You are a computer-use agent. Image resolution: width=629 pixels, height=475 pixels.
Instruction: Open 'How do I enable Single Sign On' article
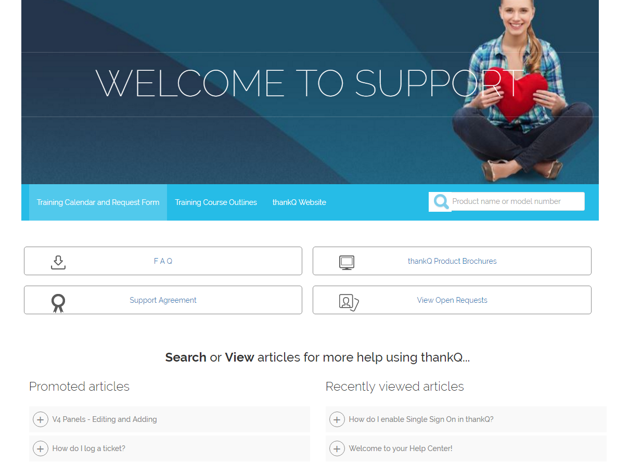[421, 419]
